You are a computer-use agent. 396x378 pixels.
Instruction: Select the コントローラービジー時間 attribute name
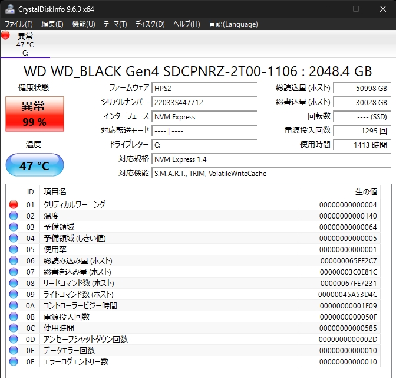coord(80,305)
